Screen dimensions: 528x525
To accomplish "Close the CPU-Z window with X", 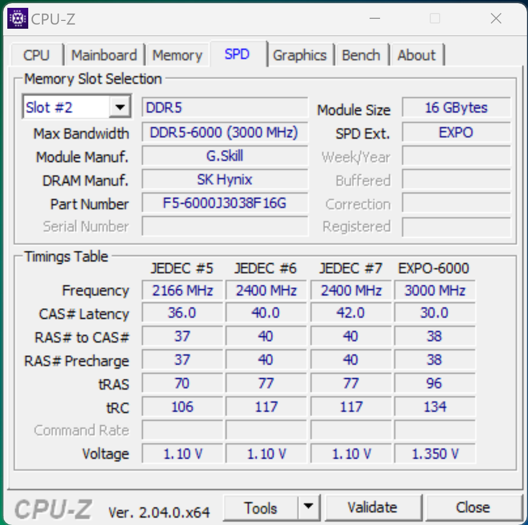I will 496,18.
